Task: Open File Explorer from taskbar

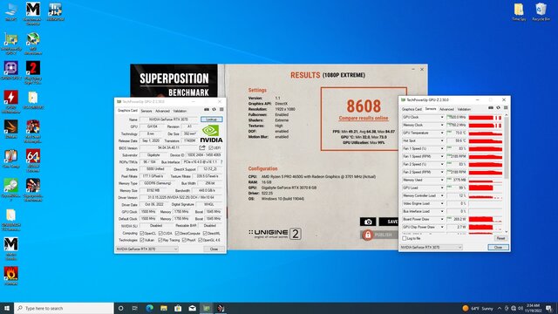Action: click(164, 308)
